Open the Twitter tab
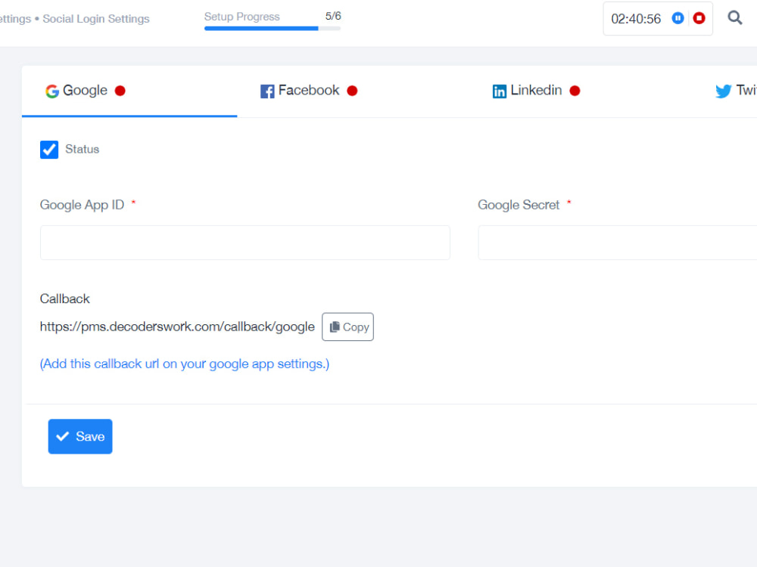 pos(736,91)
